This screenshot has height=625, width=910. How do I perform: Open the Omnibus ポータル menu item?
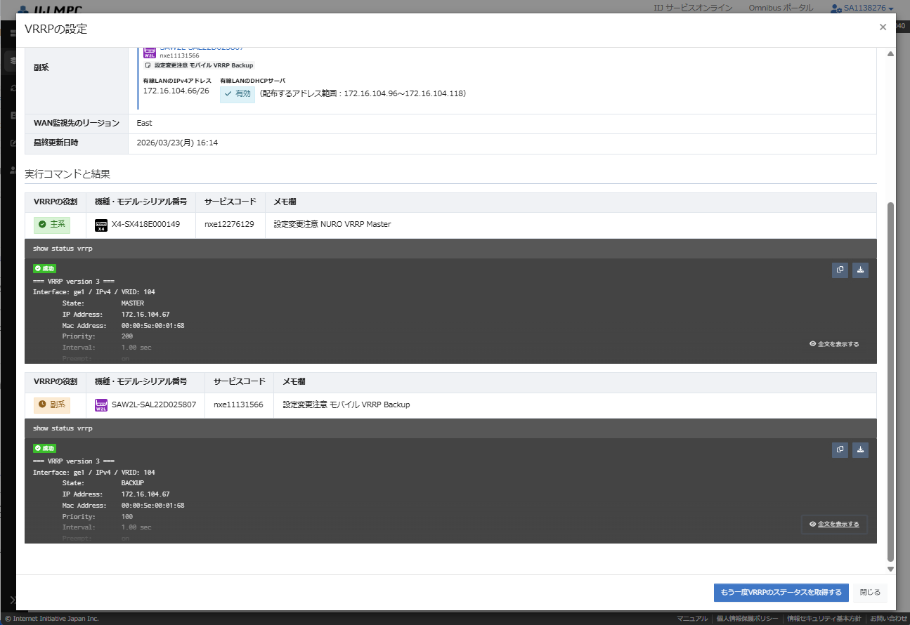point(781,8)
